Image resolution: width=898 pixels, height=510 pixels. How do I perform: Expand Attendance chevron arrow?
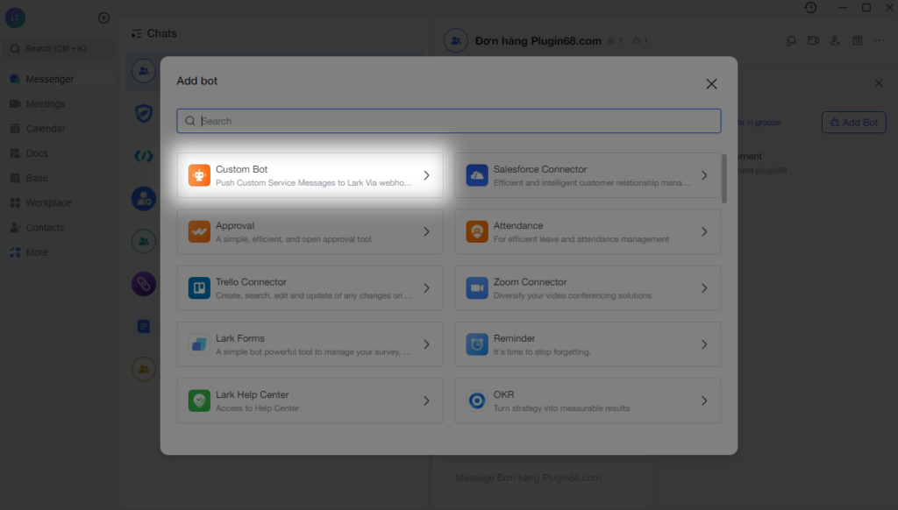(704, 232)
